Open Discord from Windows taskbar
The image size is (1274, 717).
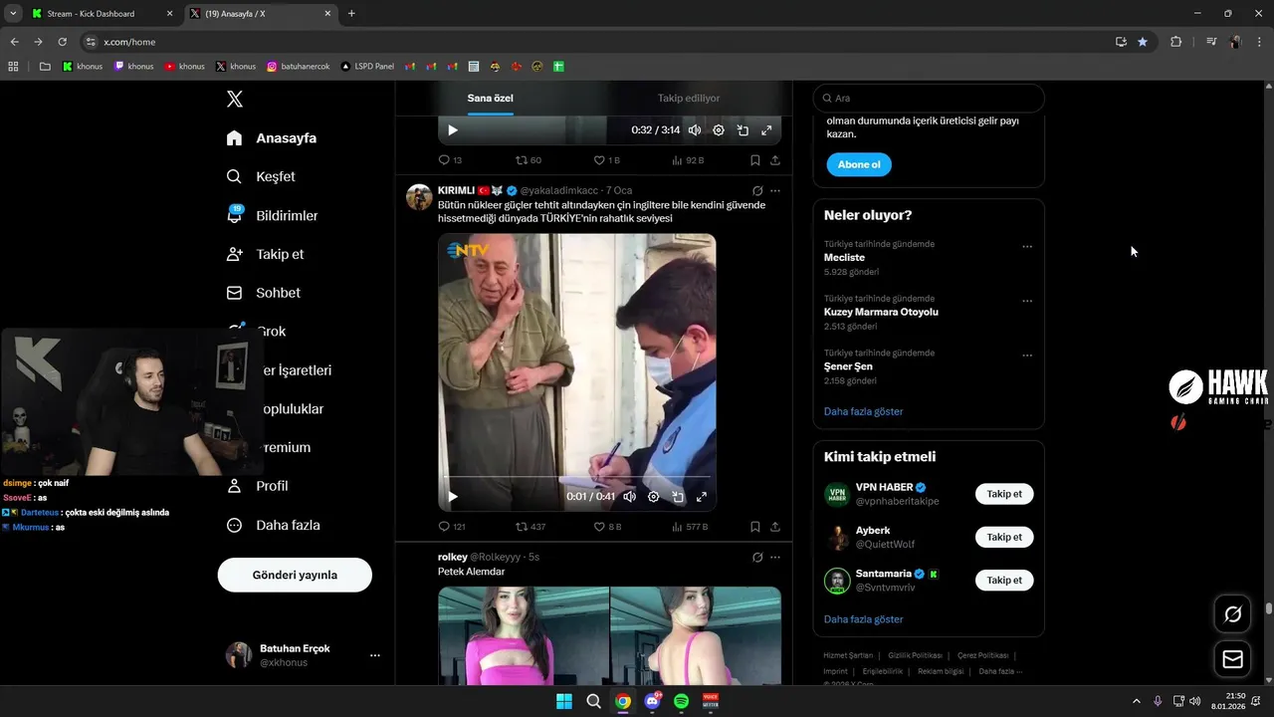652,701
